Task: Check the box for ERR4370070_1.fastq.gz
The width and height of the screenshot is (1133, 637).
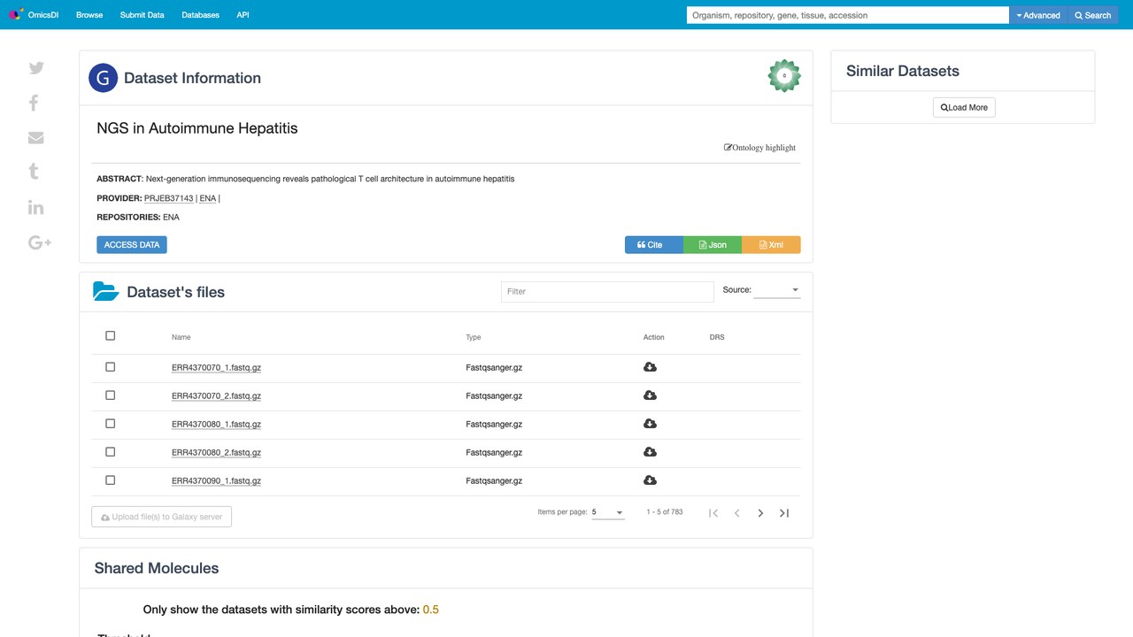Action: click(111, 366)
